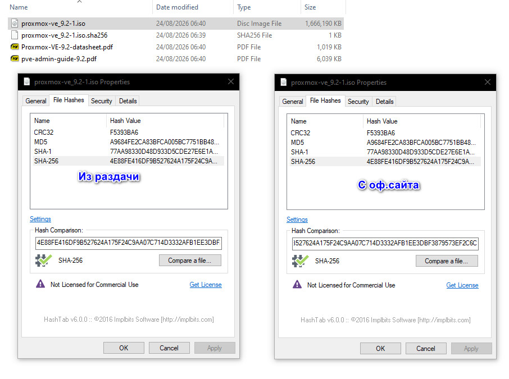509x379 pixels.
Task: Sort file list by Date modified column
Action: (193, 7)
